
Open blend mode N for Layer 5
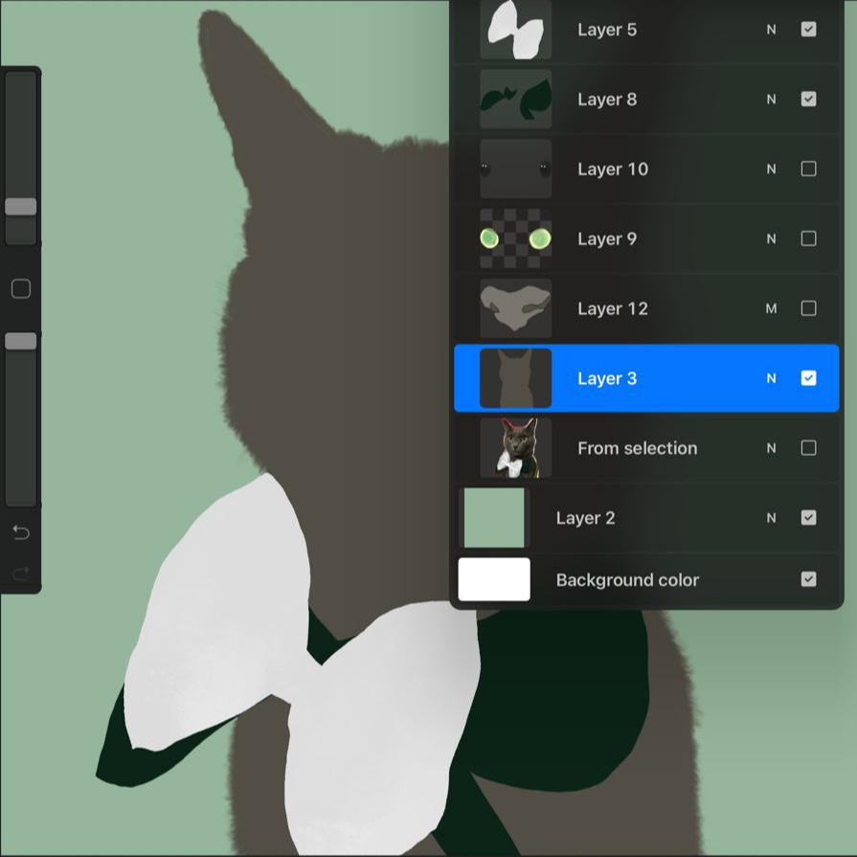[771, 30]
